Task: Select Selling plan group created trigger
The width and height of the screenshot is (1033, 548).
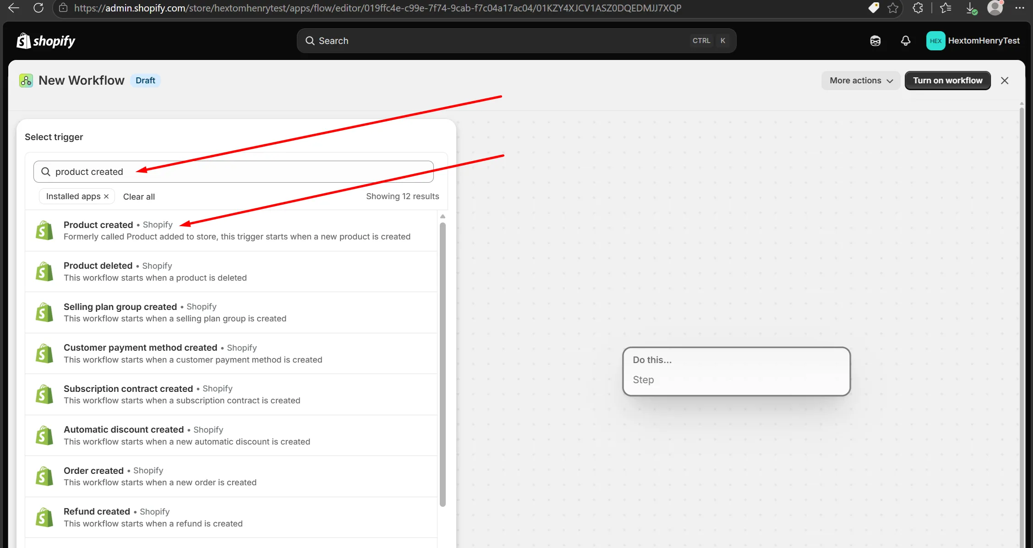Action: click(x=231, y=313)
